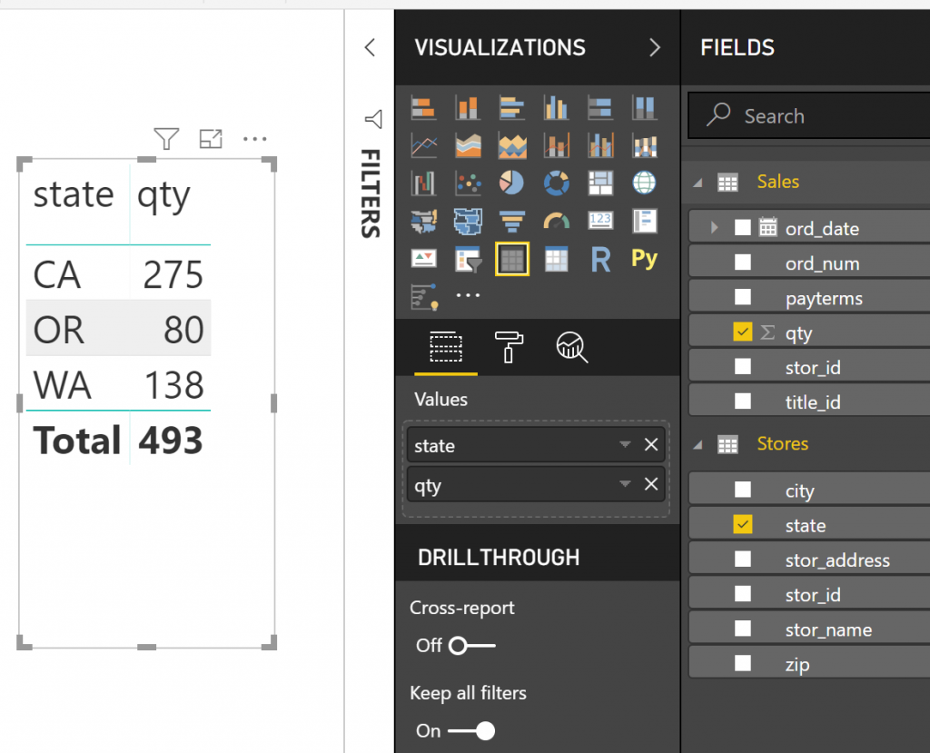Click the Focus mode icon above table
Viewport: 930px width, 753px height.
pyautogui.click(x=211, y=139)
